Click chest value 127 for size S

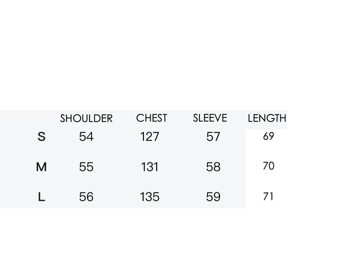(149, 137)
